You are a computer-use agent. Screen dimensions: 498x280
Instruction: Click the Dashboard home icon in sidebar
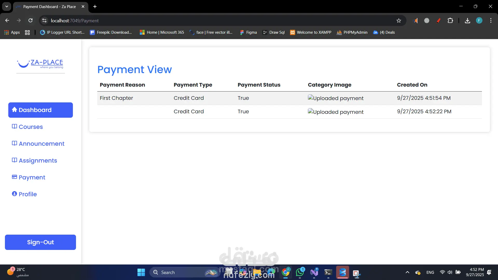[15, 110]
